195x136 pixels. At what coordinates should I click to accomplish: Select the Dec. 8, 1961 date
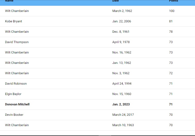(121, 32)
